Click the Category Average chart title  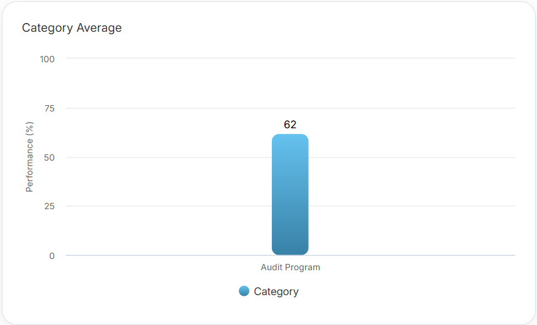(x=72, y=28)
